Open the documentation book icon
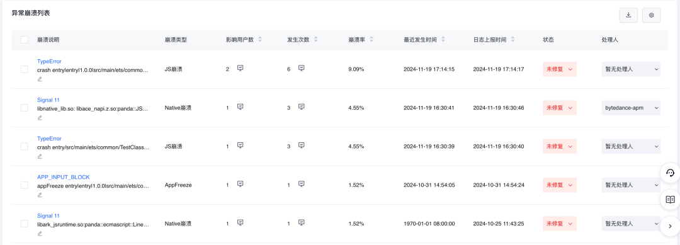The height and width of the screenshot is (245, 680). pyautogui.click(x=670, y=200)
